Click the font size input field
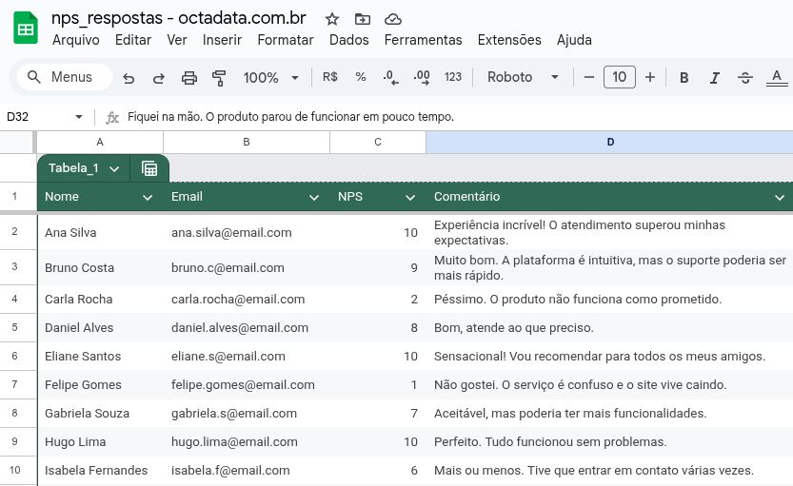 (x=619, y=78)
